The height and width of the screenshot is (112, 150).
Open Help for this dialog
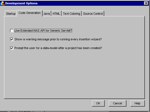tap(138, 103)
